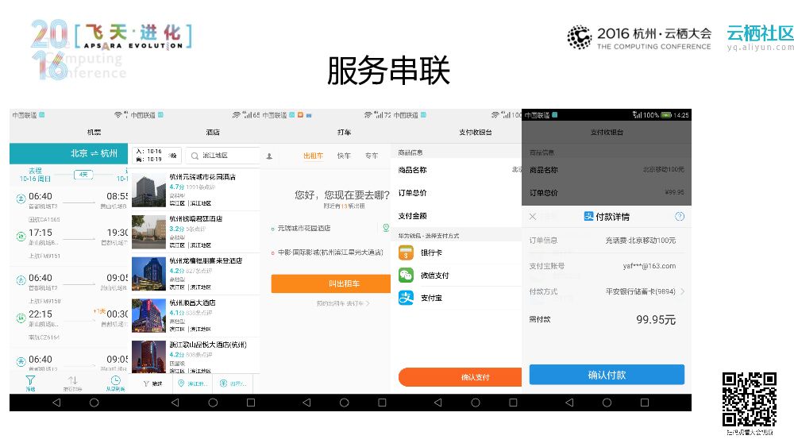The height and width of the screenshot is (447, 794).
Task: Click the 2016 杭州·云栖大会 conference logo
Action: 639,37
